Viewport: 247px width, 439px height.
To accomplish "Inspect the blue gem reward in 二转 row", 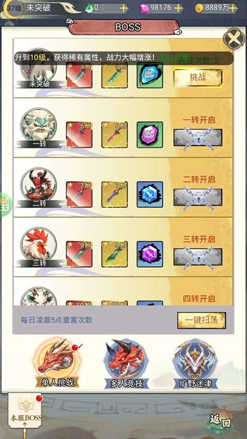I will pyautogui.click(x=150, y=195).
